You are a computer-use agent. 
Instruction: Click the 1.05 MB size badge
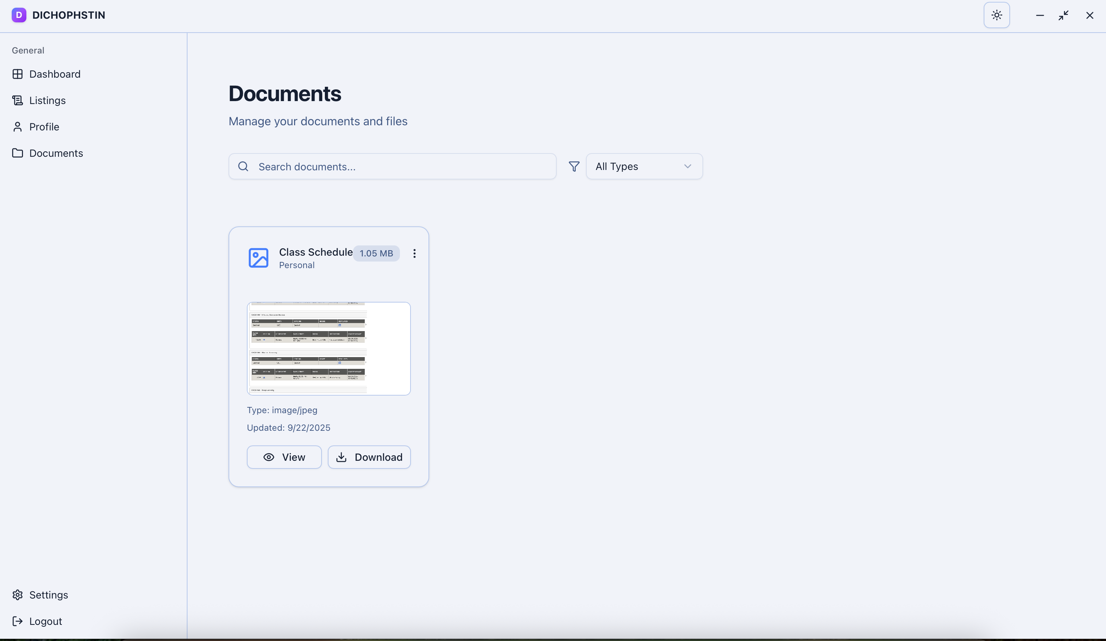(x=376, y=253)
